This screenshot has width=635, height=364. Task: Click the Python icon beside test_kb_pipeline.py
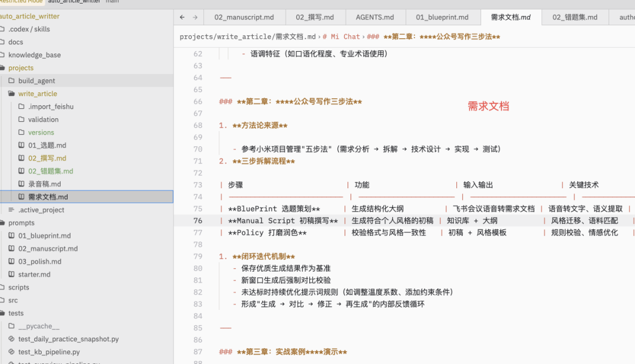[x=12, y=352]
